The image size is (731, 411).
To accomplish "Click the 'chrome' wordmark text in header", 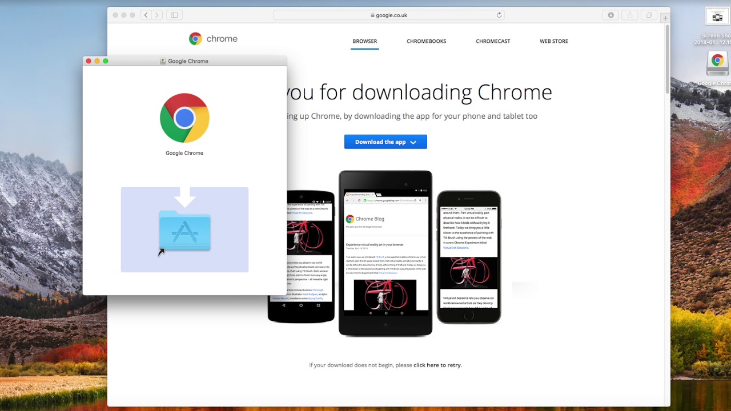I will [x=222, y=39].
